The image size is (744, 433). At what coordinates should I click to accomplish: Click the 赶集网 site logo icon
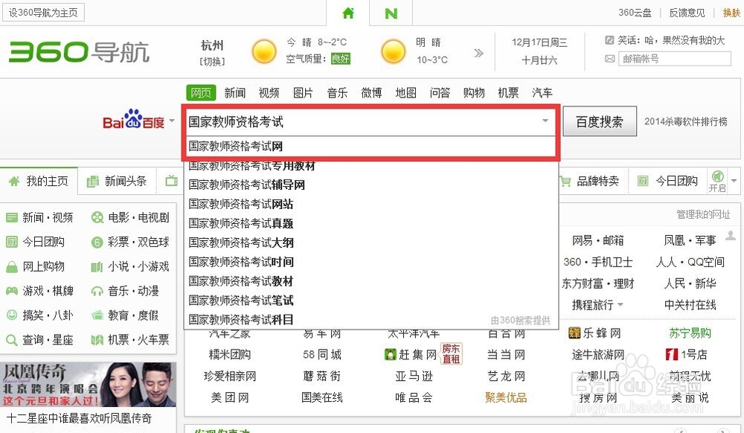pos(390,354)
